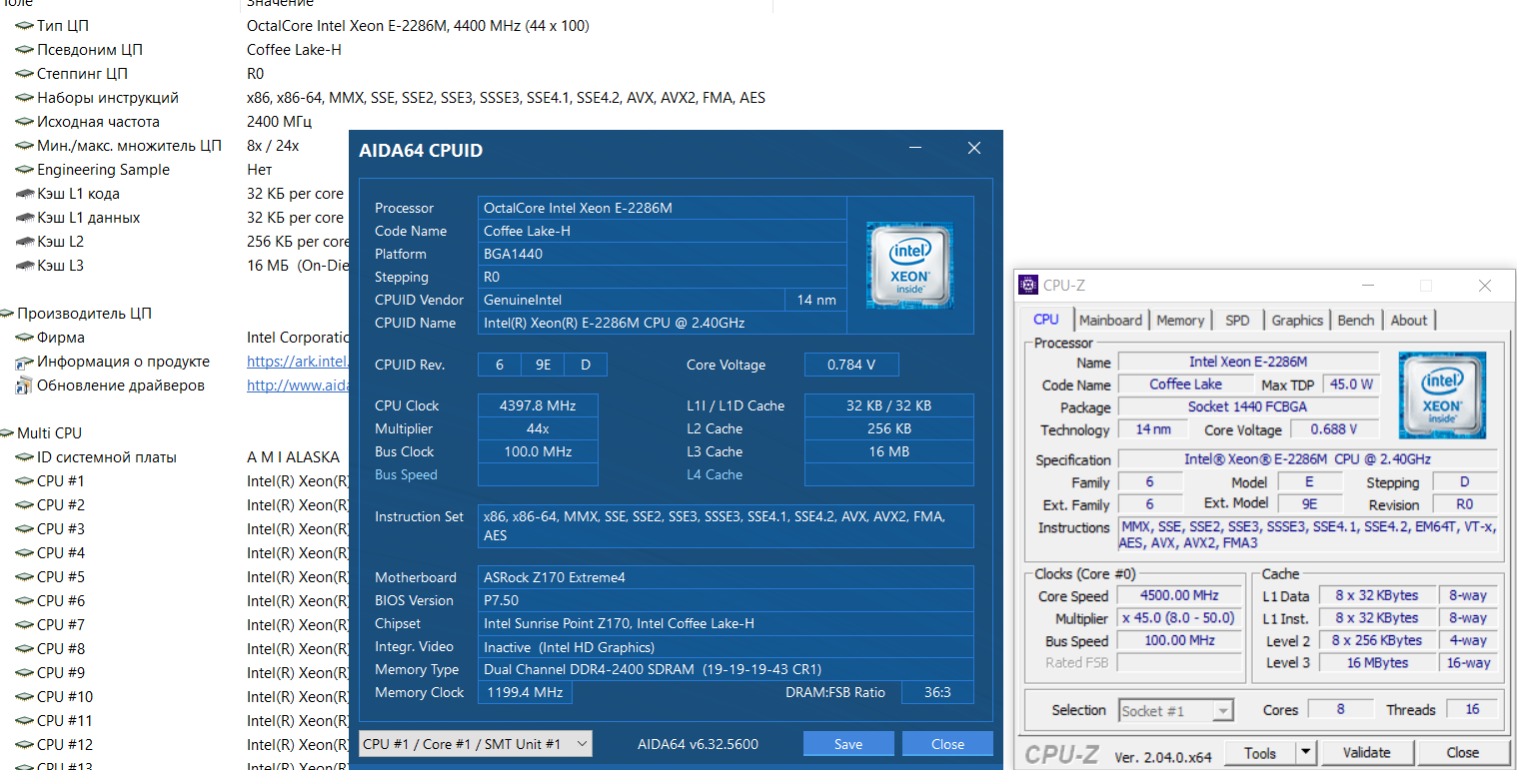Switch to the SPD tab in CPU-Z

pos(1237,321)
